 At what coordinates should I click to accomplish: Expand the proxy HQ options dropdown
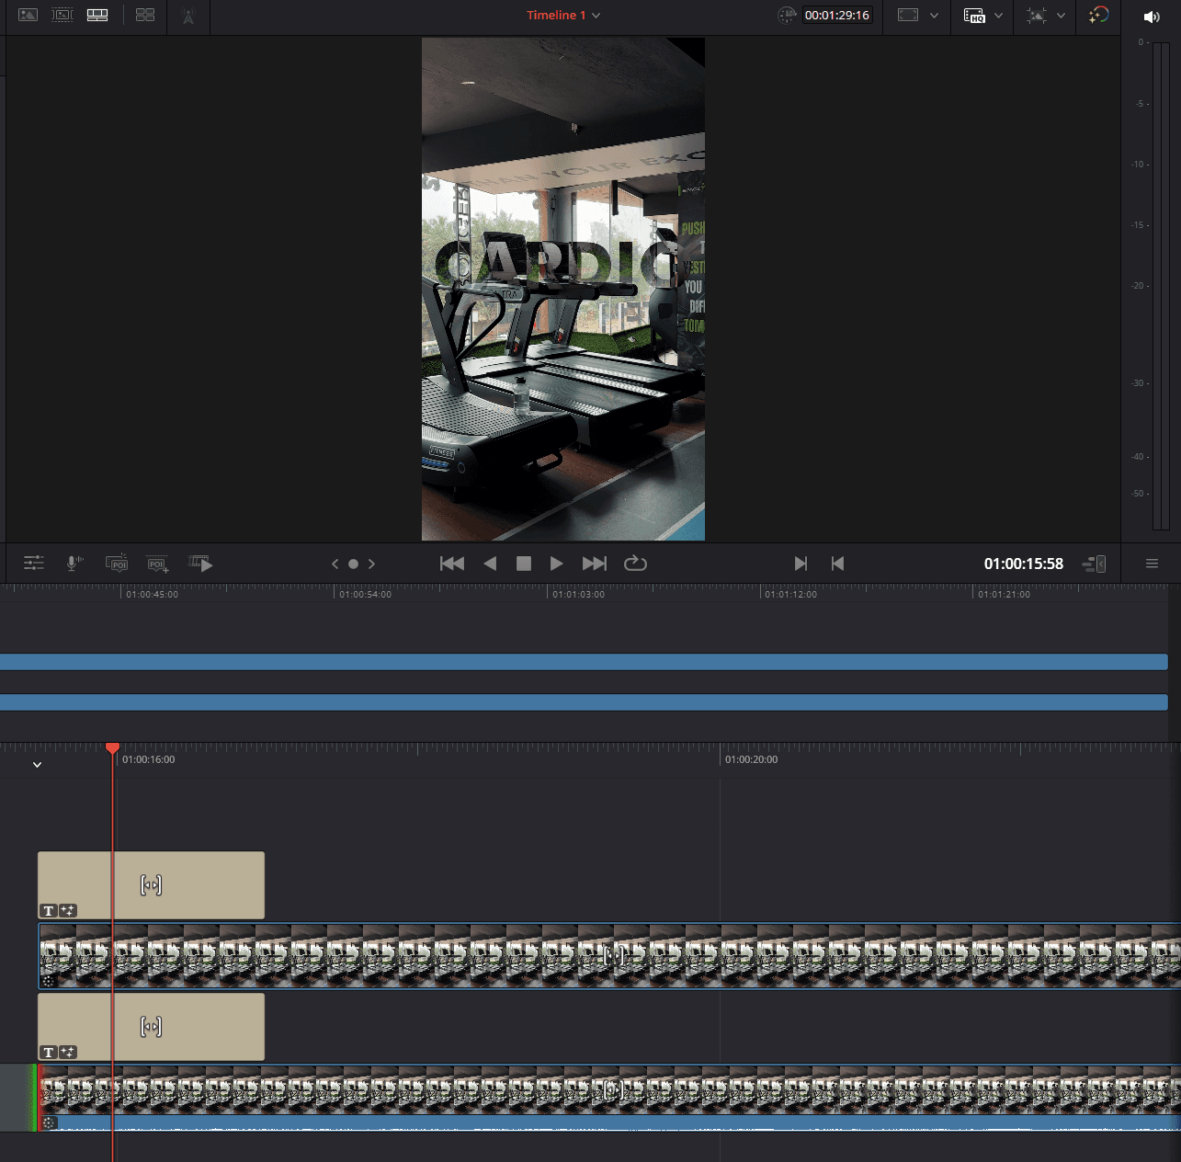pyautogui.click(x=998, y=16)
